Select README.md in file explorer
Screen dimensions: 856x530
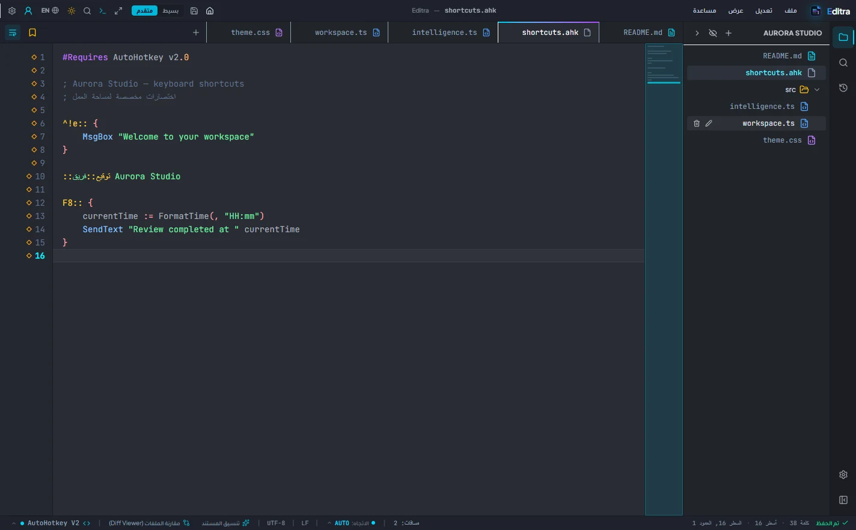coord(756,56)
